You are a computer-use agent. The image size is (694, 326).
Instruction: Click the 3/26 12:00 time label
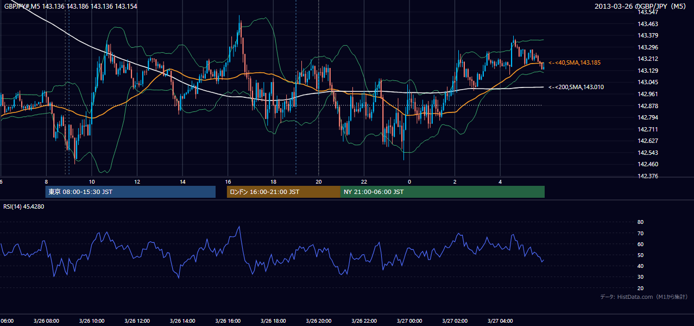[x=137, y=321]
